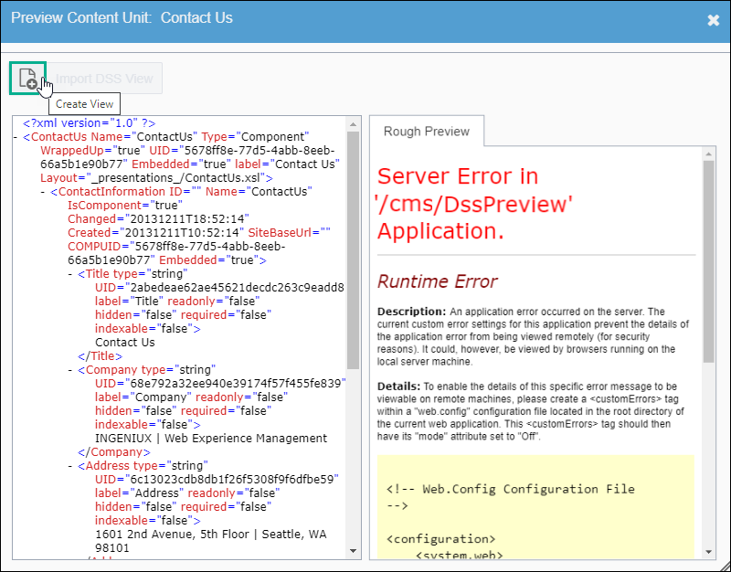Click XML pane scroll down arrow
The width and height of the screenshot is (731, 572).
coord(353,551)
